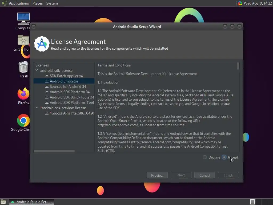Select Sources for Android 34 entry
This screenshot has height=205, width=273.
[68, 86]
